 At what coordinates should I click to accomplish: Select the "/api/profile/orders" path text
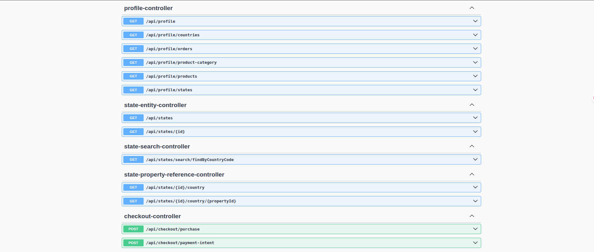[x=169, y=49]
